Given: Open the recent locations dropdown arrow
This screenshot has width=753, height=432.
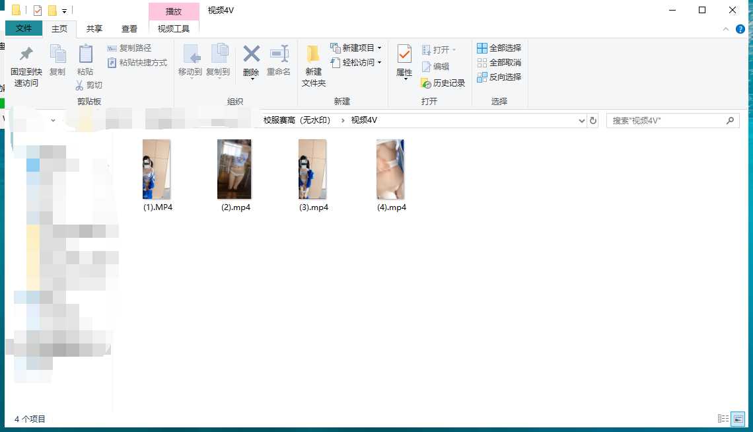Looking at the screenshot, I should [x=53, y=120].
